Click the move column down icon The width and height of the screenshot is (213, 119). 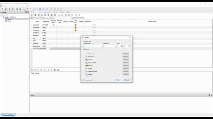(x=55, y=15)
